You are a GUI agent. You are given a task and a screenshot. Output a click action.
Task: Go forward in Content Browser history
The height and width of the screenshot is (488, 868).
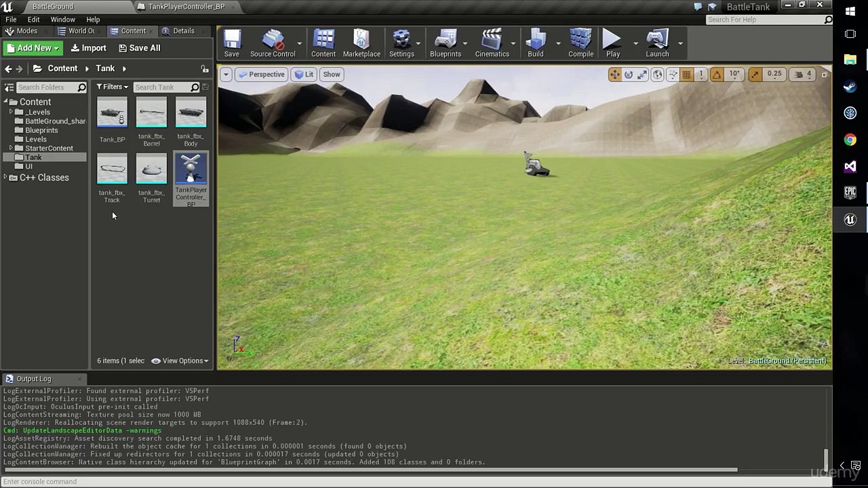[20, 68]
